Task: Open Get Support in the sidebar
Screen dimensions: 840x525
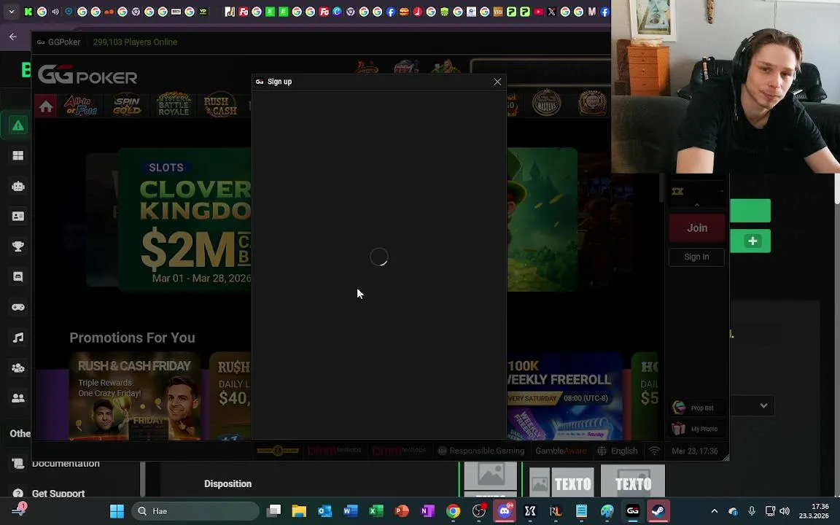Action: pyautogui.click(x=58, y=494)
